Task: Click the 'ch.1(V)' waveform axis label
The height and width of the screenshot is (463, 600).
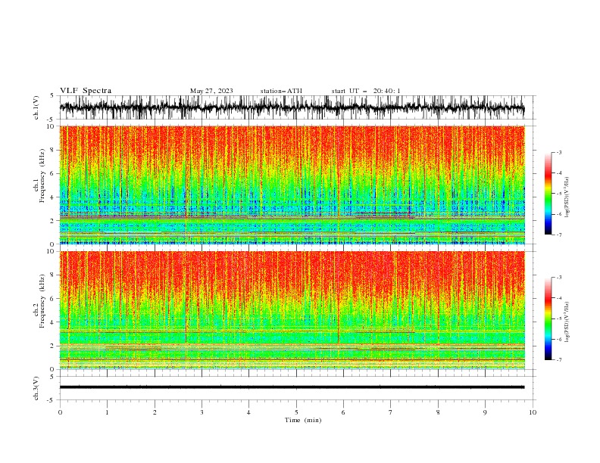Action: 36,107
